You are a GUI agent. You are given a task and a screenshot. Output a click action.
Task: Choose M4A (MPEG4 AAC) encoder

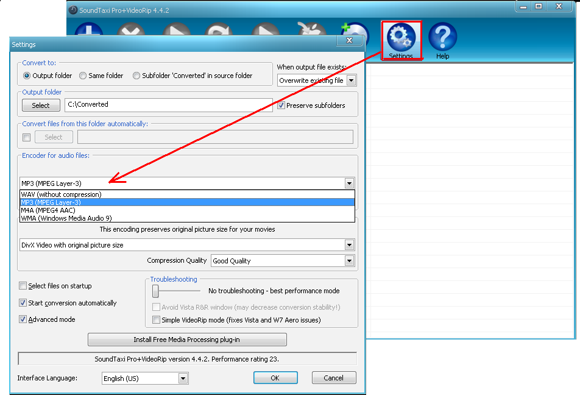click(x=187, y=210)
